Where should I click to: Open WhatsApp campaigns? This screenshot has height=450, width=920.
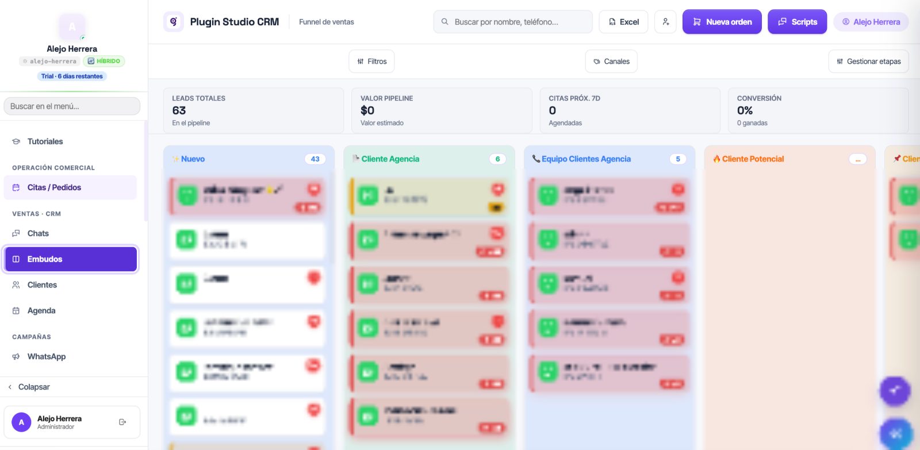[x=71, y=357]
